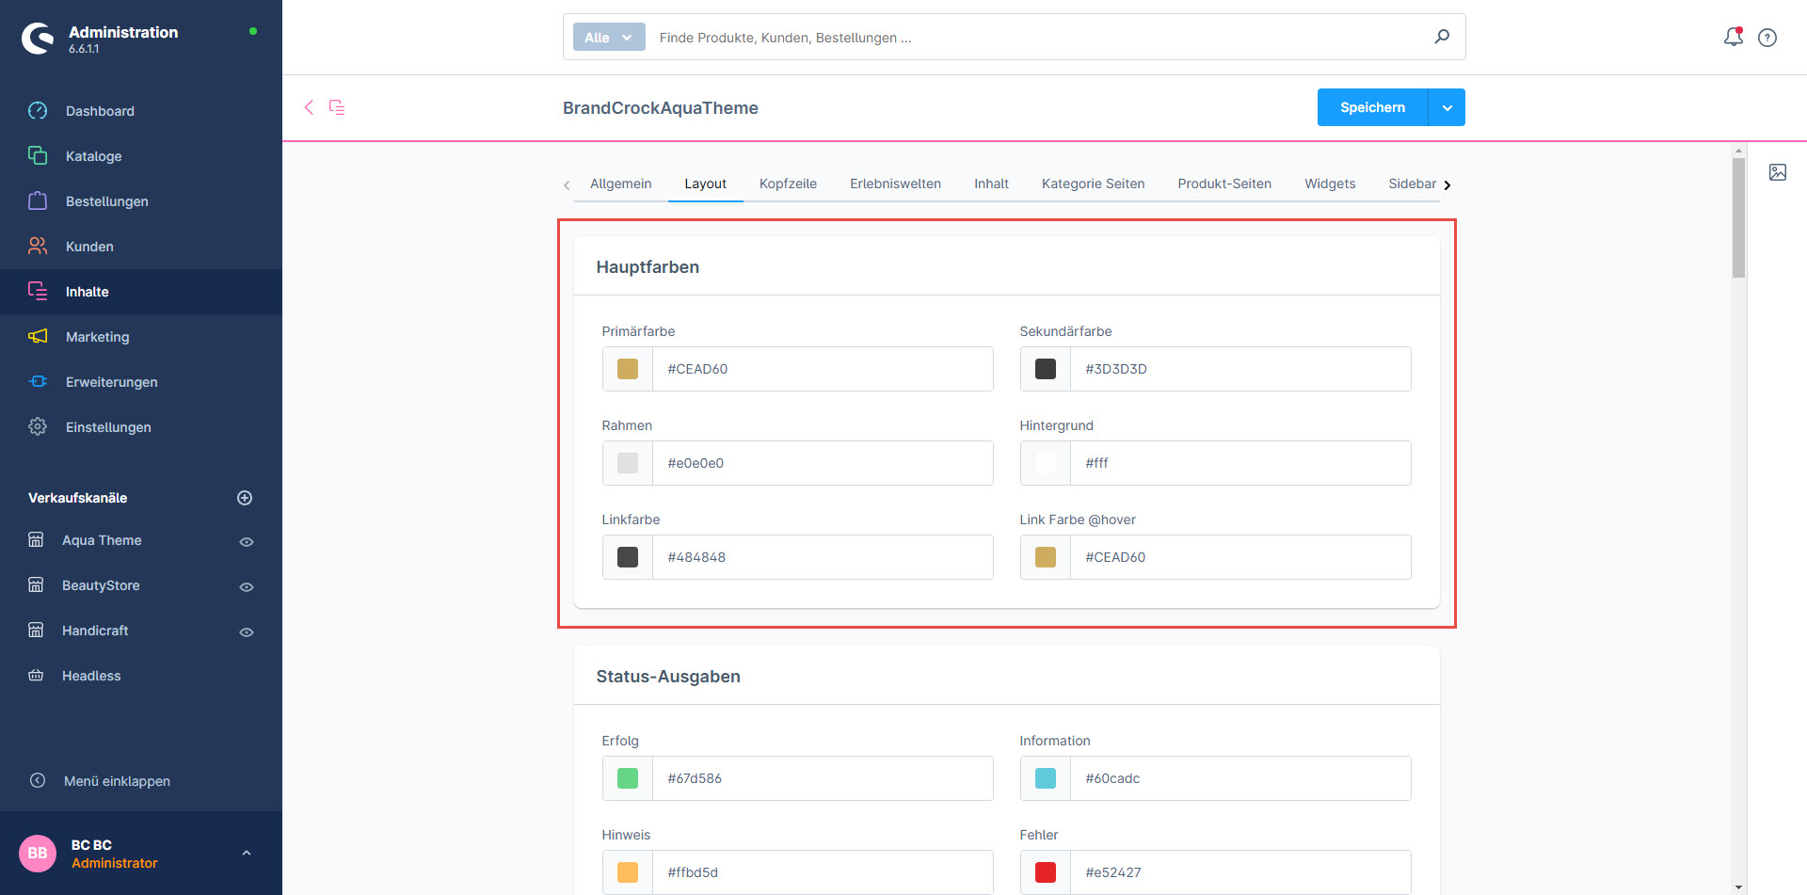Viewport: 1807px width, 895px height.
Task: Switch to the Produkt-Seiten tab
Action: [1223, 184]
